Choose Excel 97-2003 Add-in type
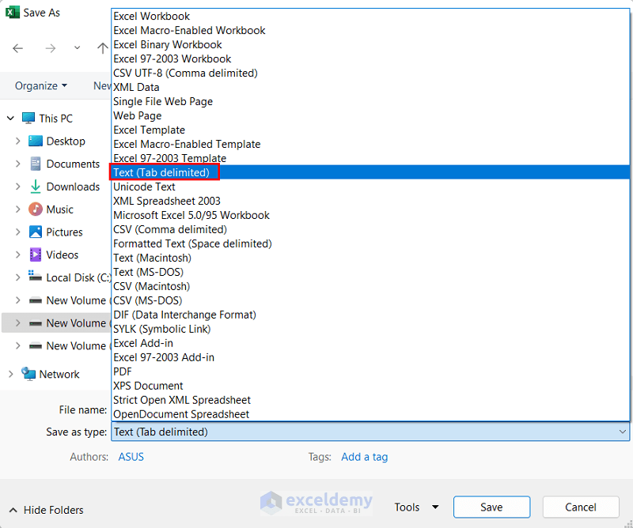 370,357
